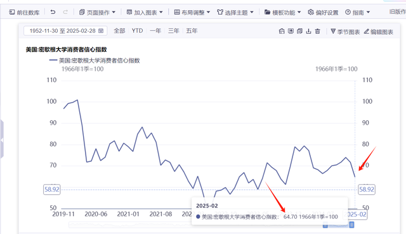Open 偏好设置 preferences
406x234 pixels.
tap(323, 12)
